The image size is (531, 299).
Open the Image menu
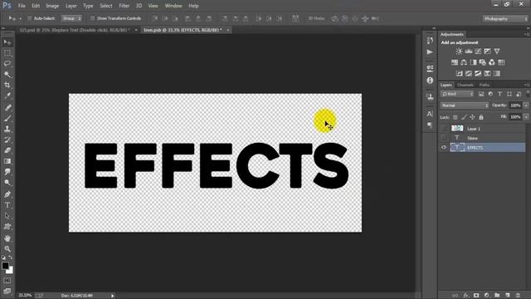(52, 6)
